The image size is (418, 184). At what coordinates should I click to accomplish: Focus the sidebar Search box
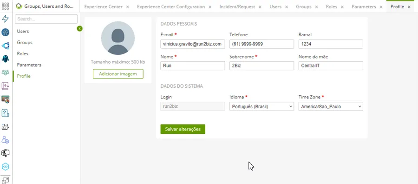click(46, 19)
